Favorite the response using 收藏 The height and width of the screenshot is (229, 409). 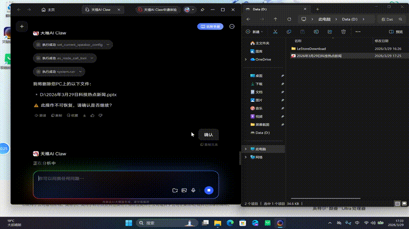73,115
